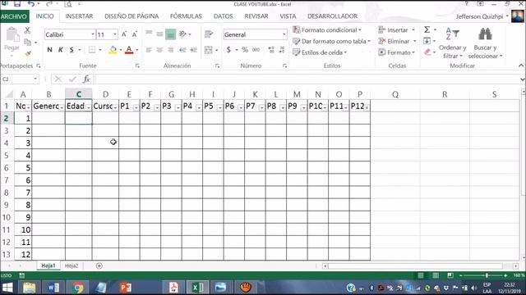The width and height of the screenshot is (526, 295).
Task: Switch to the FÓRMULAS tab
Action: coord(186,16)
